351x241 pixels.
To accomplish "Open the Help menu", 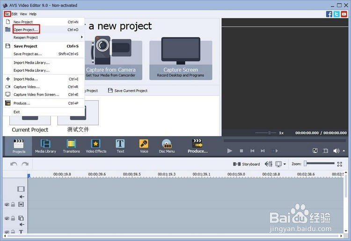I will (x=33, y=14).
